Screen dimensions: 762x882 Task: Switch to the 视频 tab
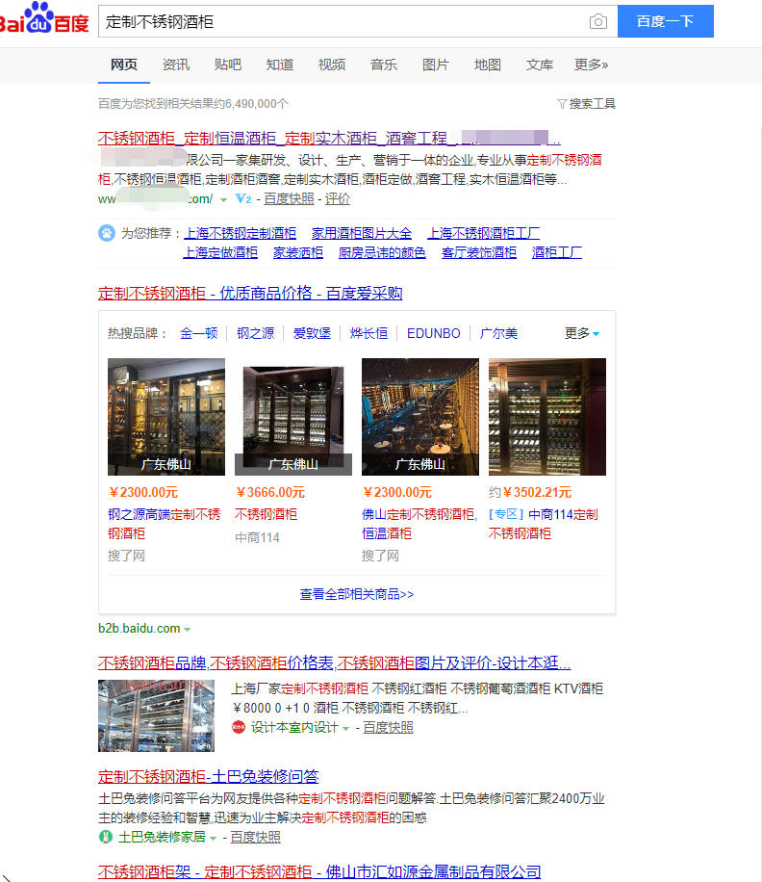coord(332,65)
